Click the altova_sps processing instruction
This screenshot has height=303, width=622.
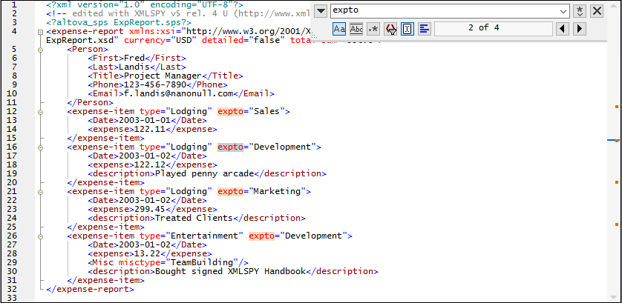point(119,23)
